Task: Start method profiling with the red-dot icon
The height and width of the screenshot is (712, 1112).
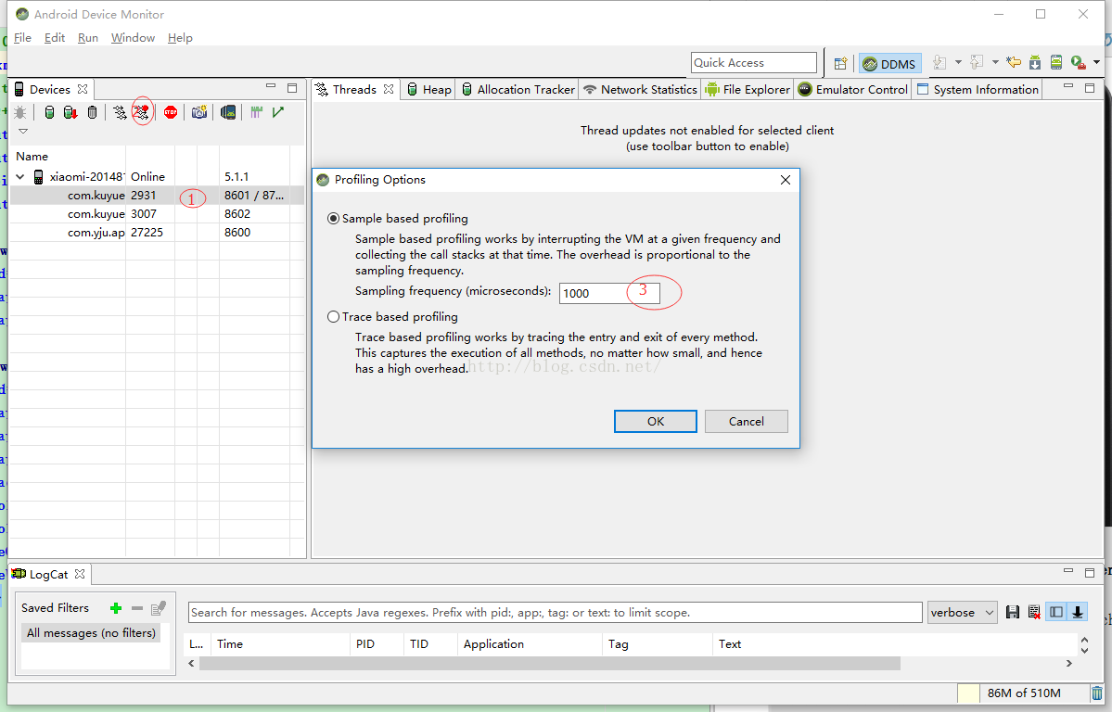Action: (x=142, y=112)
